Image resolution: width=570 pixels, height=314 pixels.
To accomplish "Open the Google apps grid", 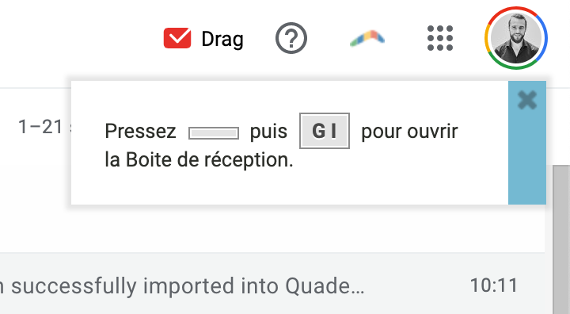I will coord(440,38).
